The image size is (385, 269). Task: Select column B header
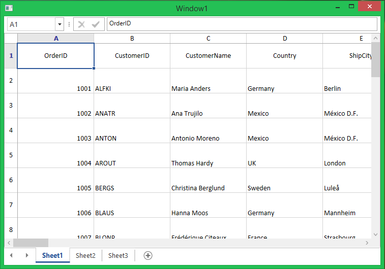click(x=132, y=39)
